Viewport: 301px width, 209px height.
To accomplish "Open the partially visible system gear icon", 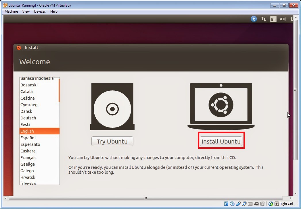I will point(292,19).
